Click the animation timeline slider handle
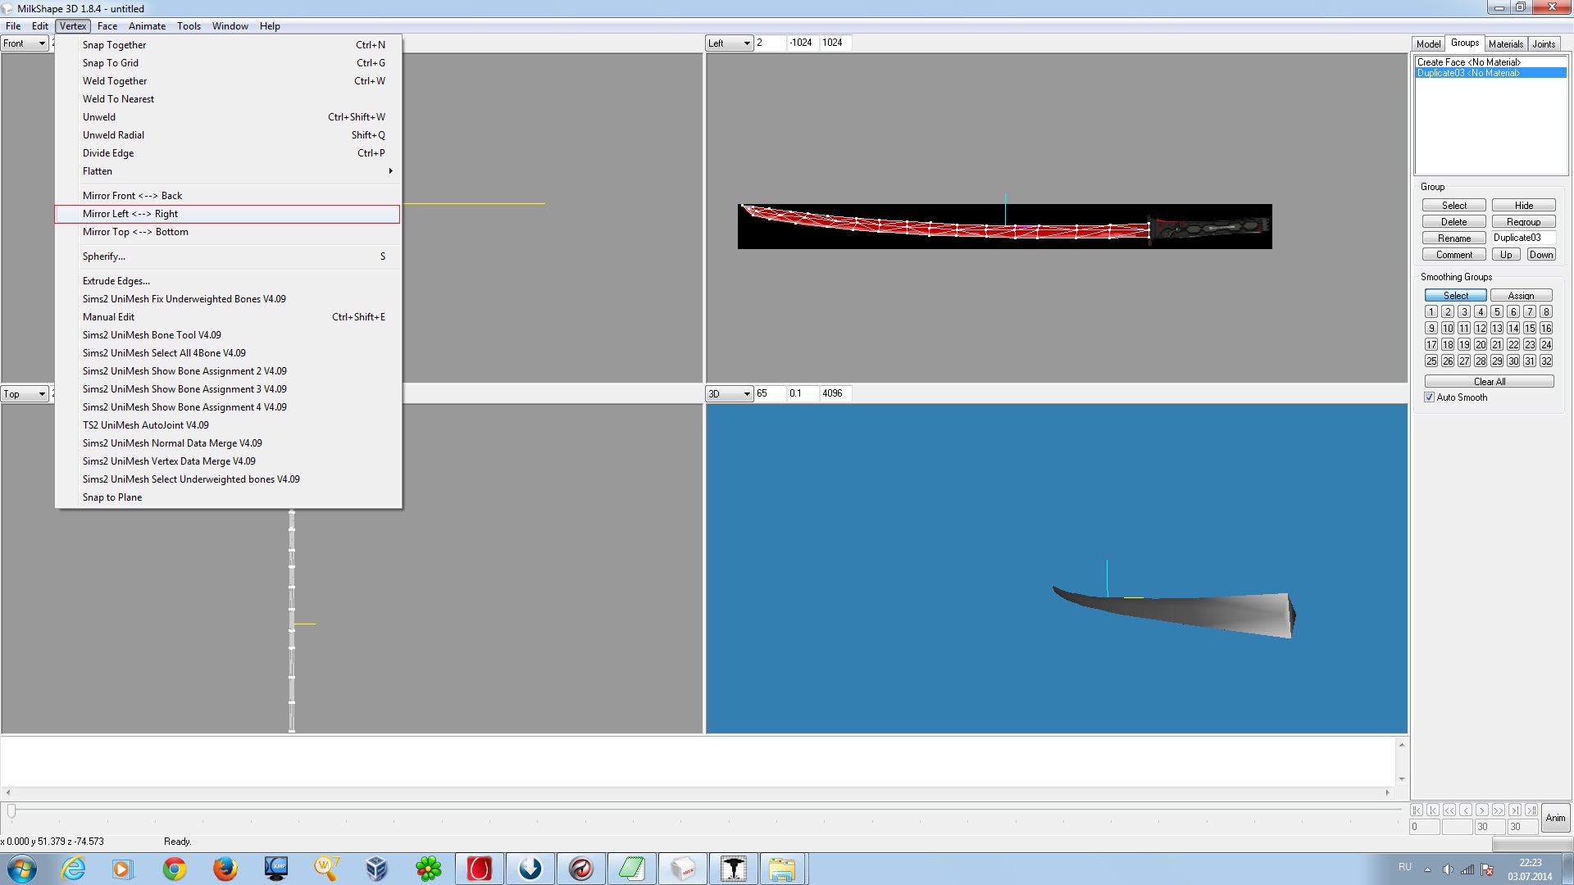The height and width of the screenshot is (885, 1574). [11, 811]
